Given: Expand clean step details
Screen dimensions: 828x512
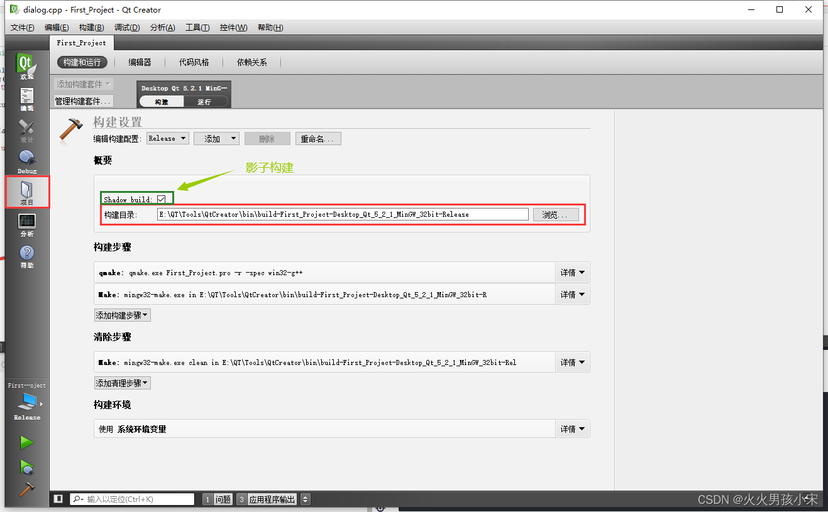Looking at the screenshot, I should 572,362.
